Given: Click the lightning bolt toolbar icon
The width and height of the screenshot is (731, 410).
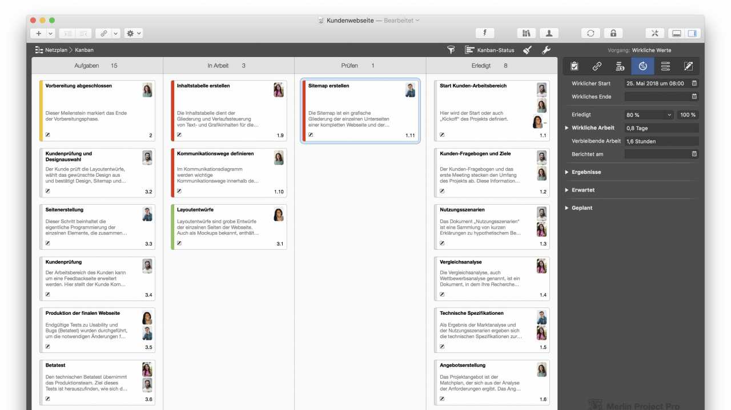Looking at the screenshot, I should pyautogui.click(x=485, y=34).
